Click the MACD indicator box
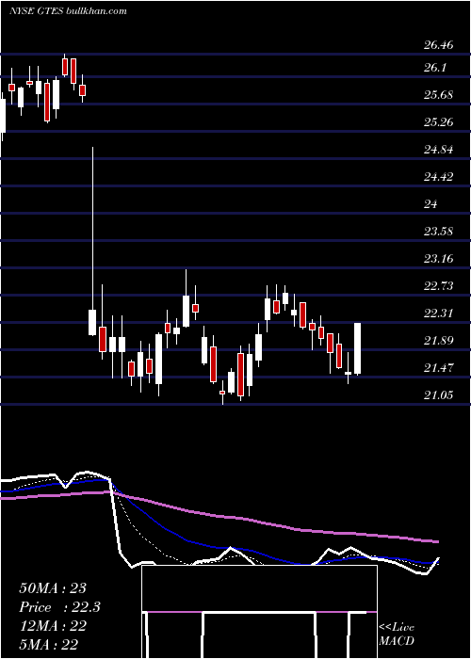 click(x=259, y=612)
